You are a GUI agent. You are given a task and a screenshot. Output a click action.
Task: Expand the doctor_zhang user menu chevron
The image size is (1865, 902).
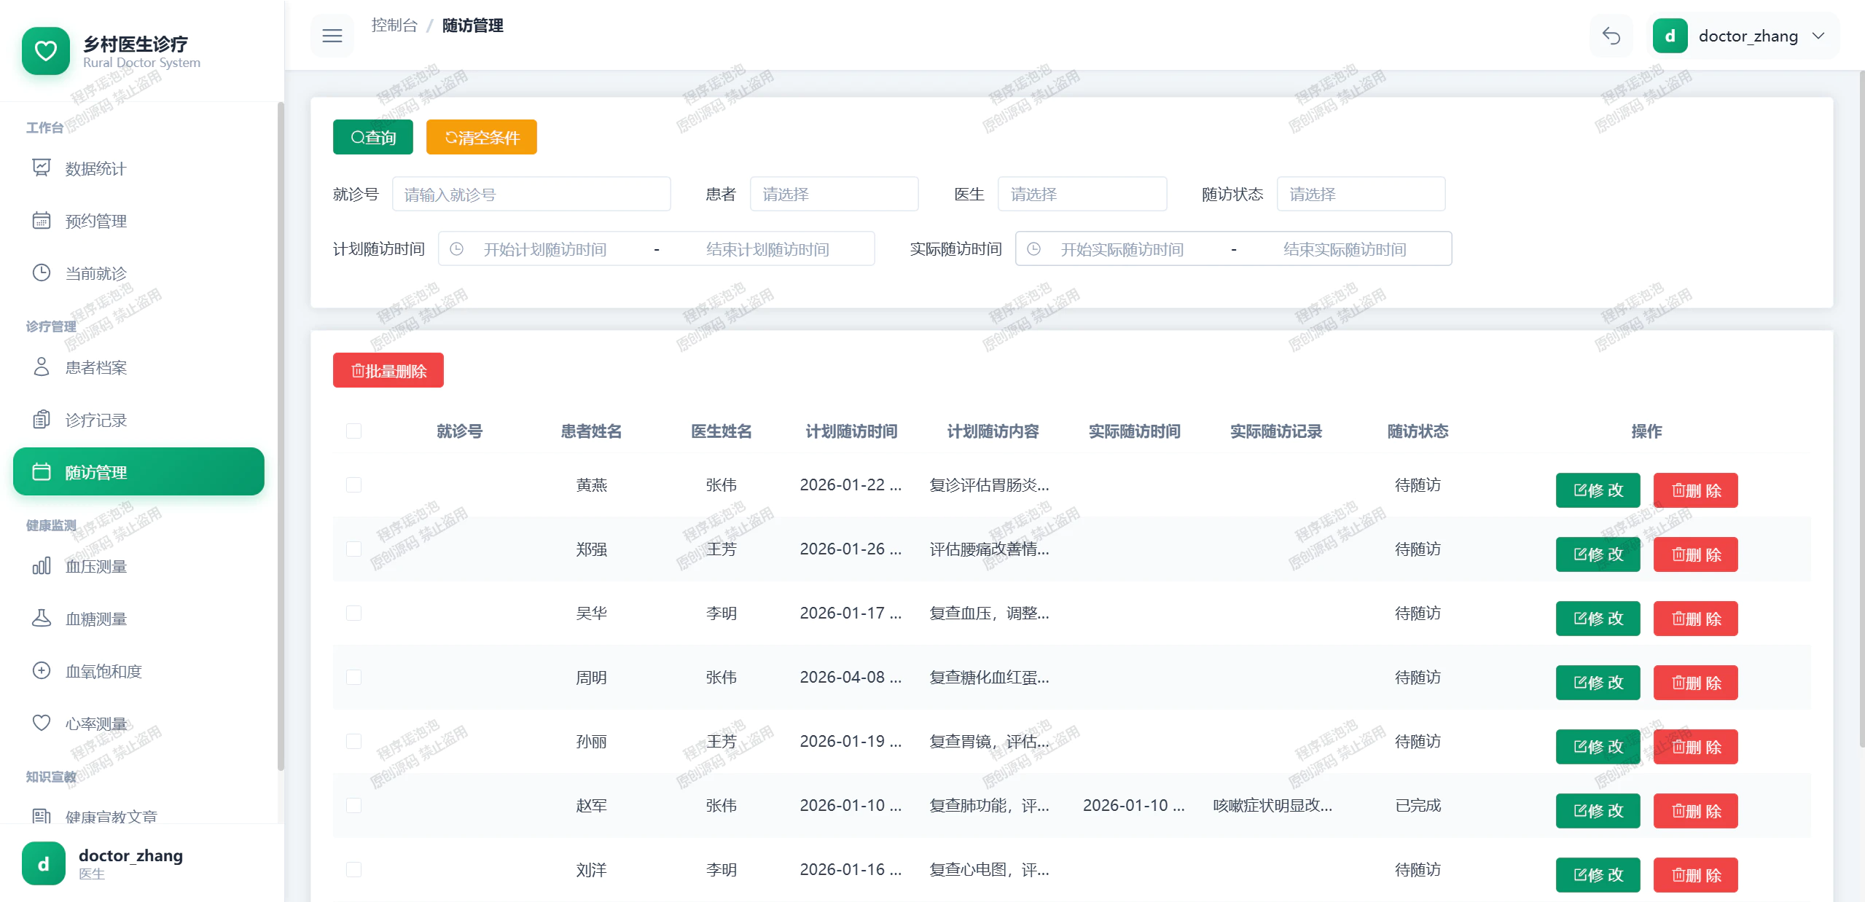(x=1818, y=36)
